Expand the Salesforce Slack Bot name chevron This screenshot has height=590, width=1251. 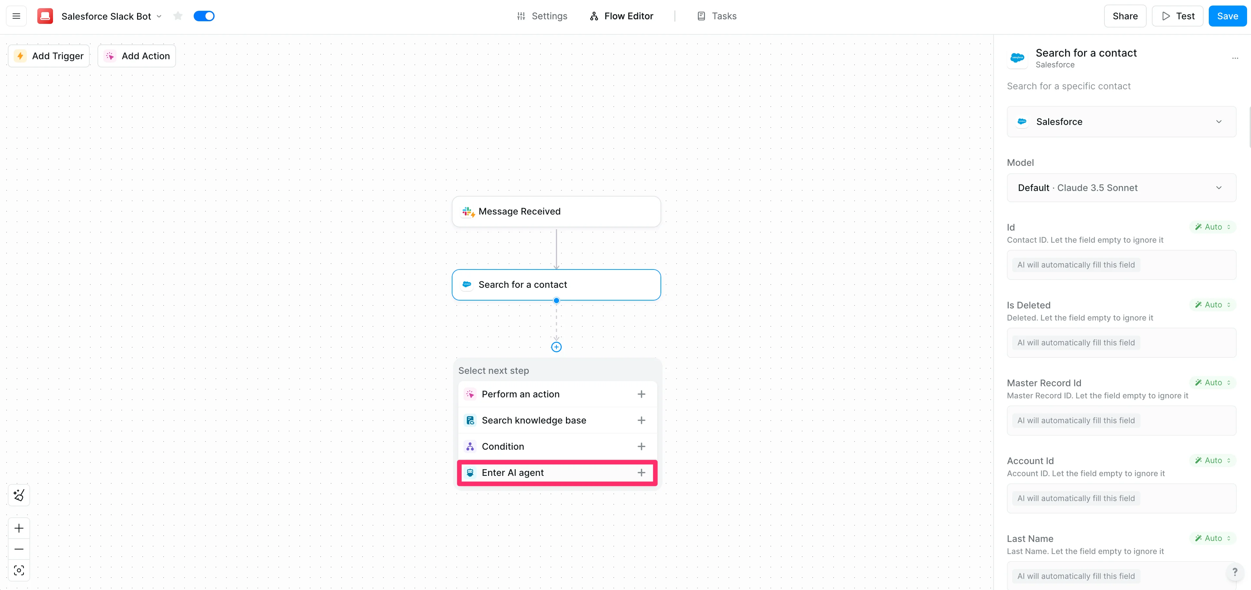(159, 16)
